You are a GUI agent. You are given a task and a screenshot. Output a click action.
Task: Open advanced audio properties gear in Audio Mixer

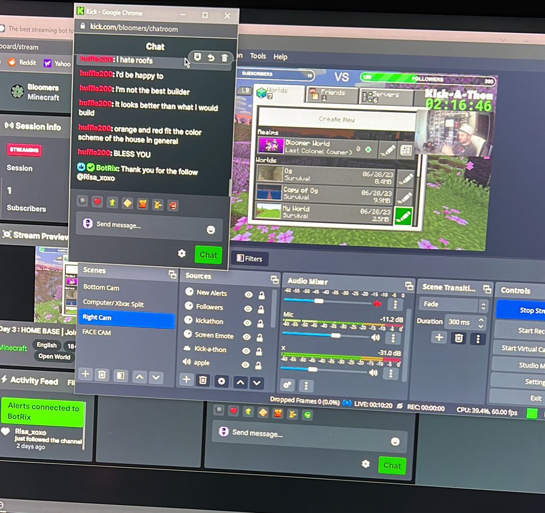coord(287,385)
